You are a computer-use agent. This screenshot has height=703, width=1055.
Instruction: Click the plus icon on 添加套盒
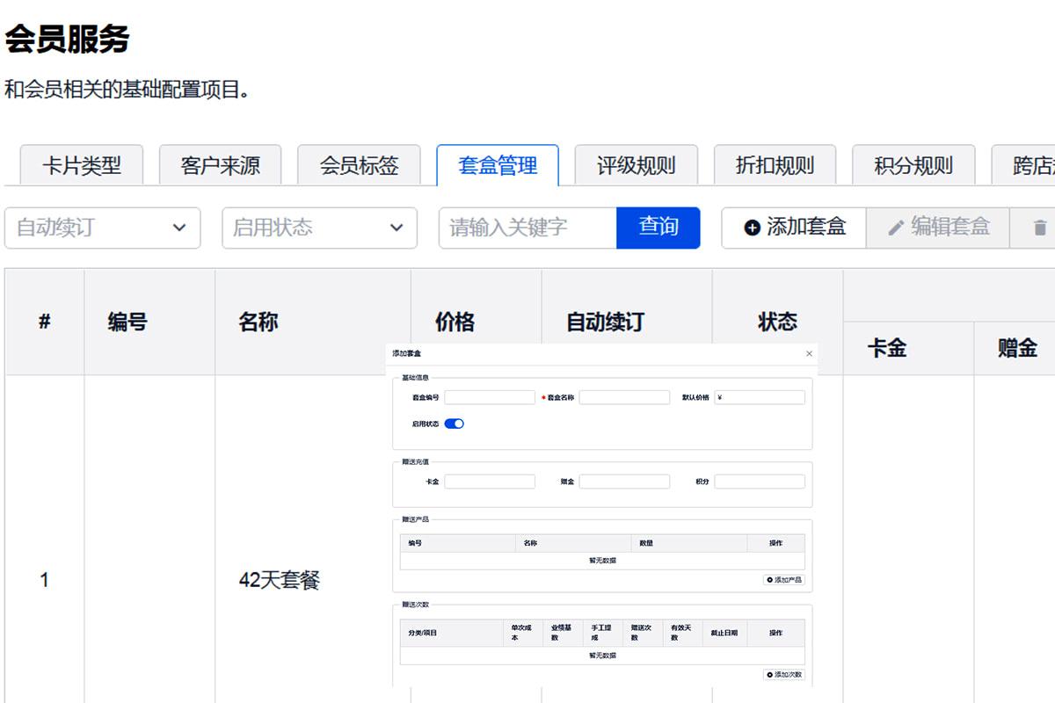pyautogui.click(x=752, y=228)
